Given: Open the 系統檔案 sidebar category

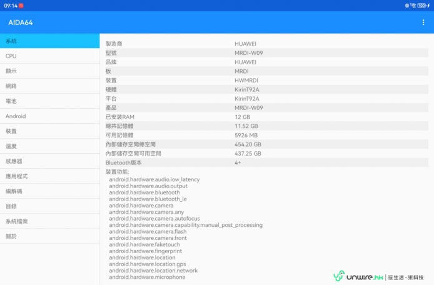Looking at the screenshot, I should tap(50, 221).
